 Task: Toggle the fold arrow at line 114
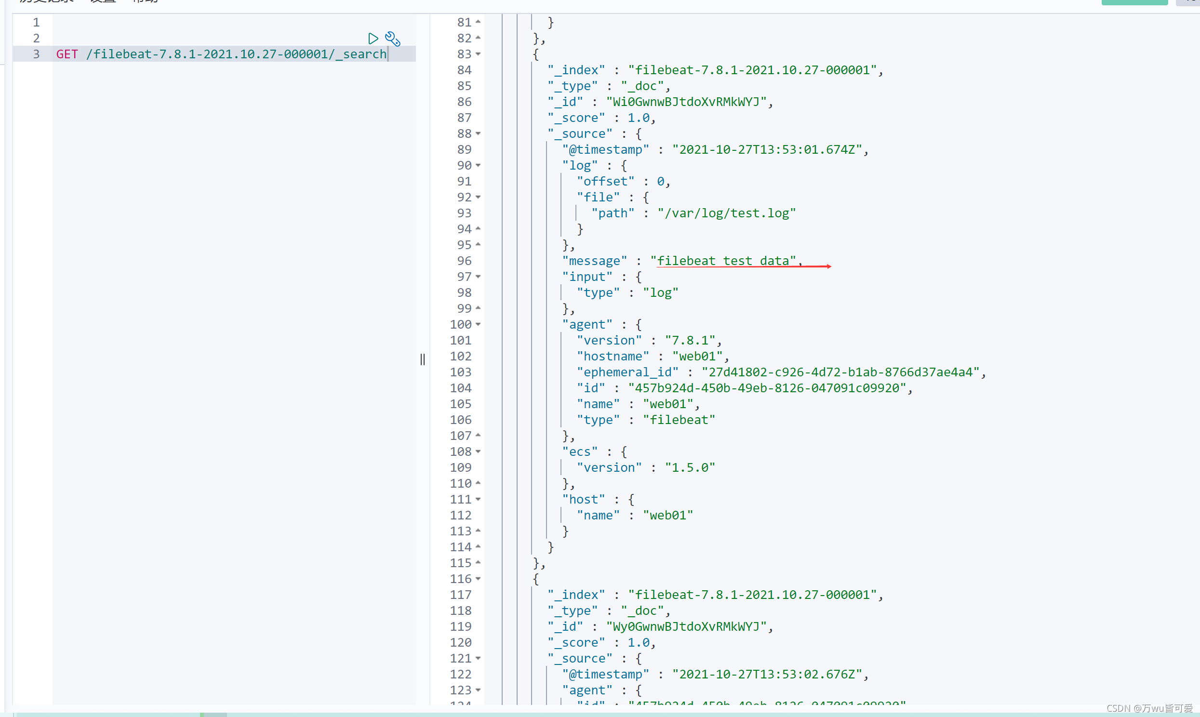point(478,546)
